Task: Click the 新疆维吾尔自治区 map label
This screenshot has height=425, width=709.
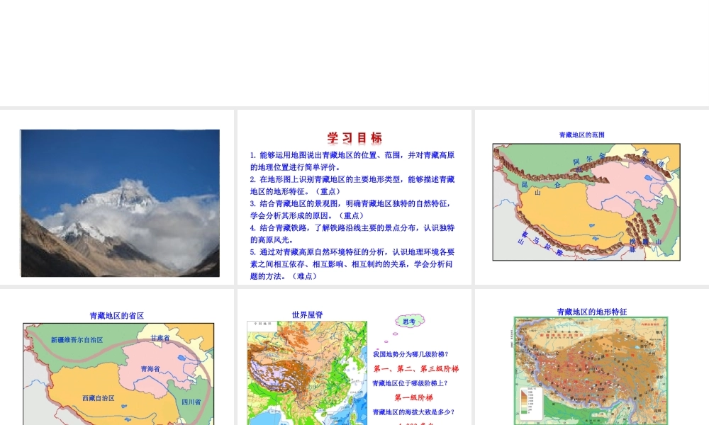Action: click(77, 339)
